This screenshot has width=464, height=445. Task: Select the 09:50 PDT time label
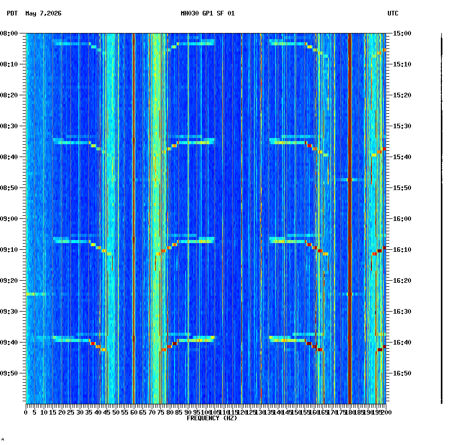point(9,373)
